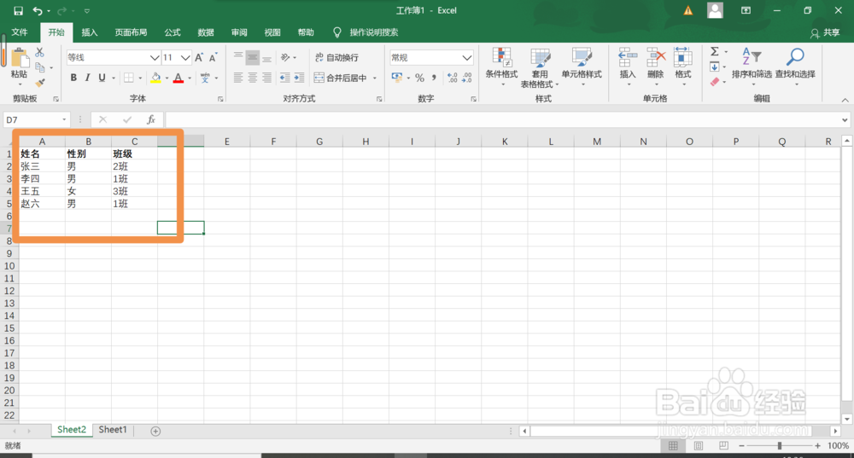Open the 常规 number format dropdown
This screenshot has width=854, height=458.
click(x=467, y=58)
